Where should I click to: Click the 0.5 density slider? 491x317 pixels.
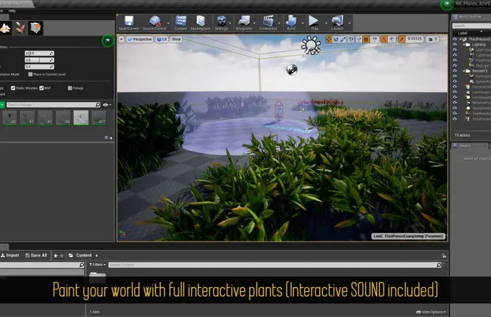click(x=39, y=60)
